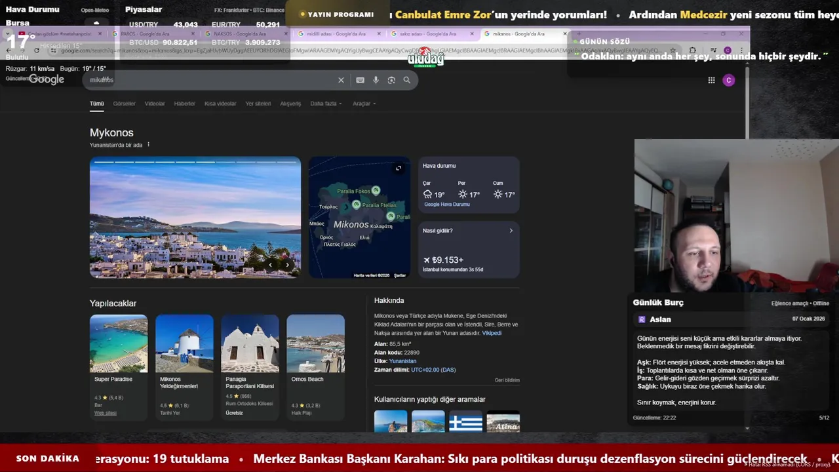
Task: Open the 'Kısa videolar' tab
Action: (220, 104)
